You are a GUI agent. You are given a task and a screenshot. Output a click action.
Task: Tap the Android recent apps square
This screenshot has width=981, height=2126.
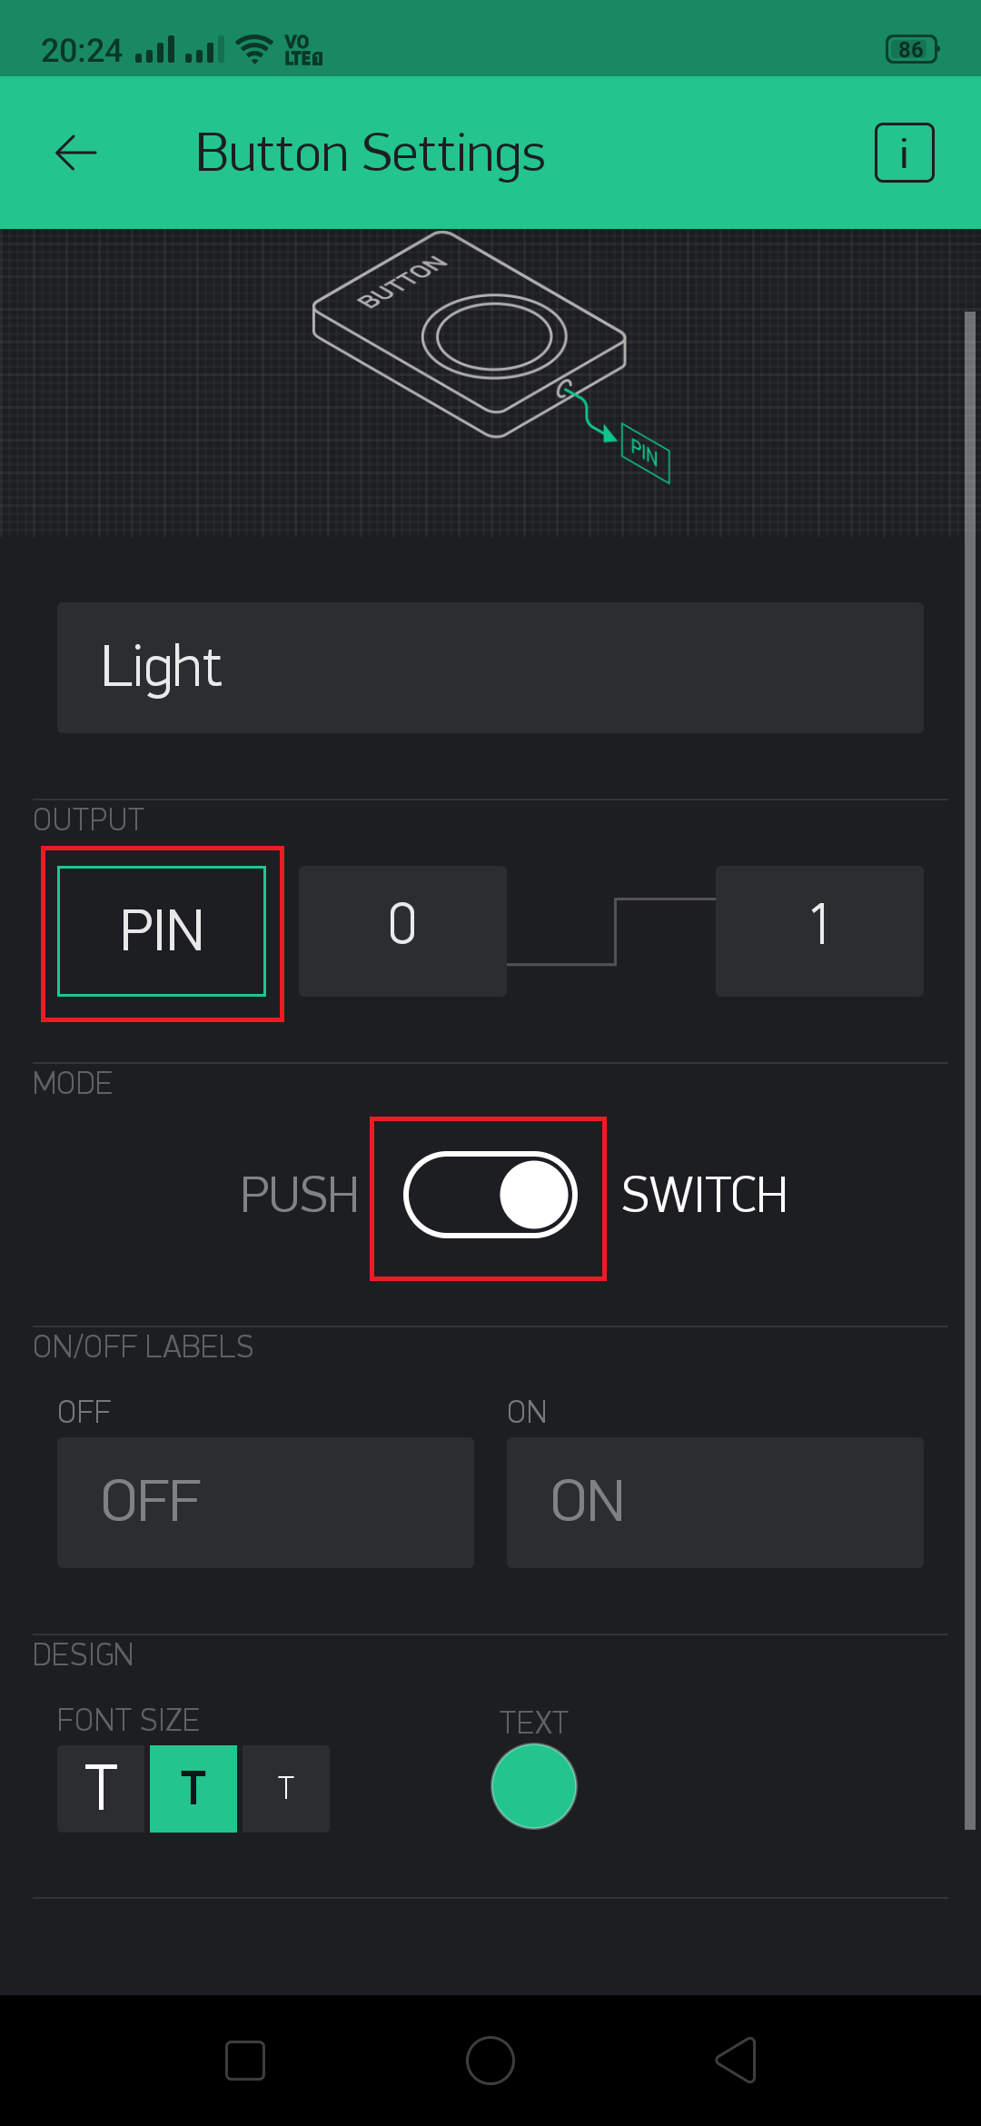245,2061
